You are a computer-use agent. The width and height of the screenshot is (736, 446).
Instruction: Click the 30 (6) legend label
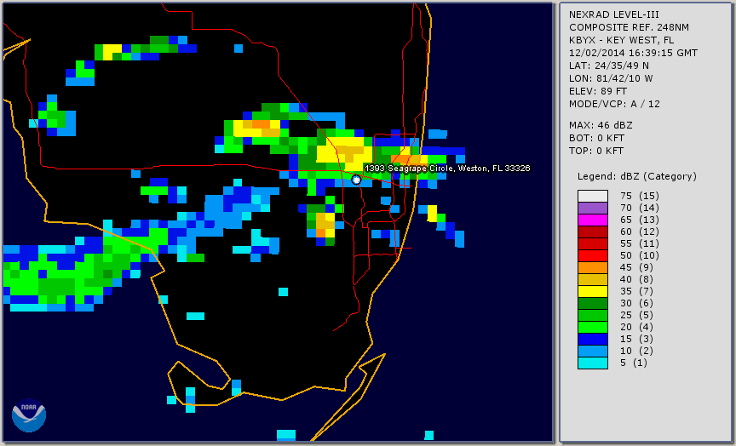pyautogui.click(x=637, y=303)
